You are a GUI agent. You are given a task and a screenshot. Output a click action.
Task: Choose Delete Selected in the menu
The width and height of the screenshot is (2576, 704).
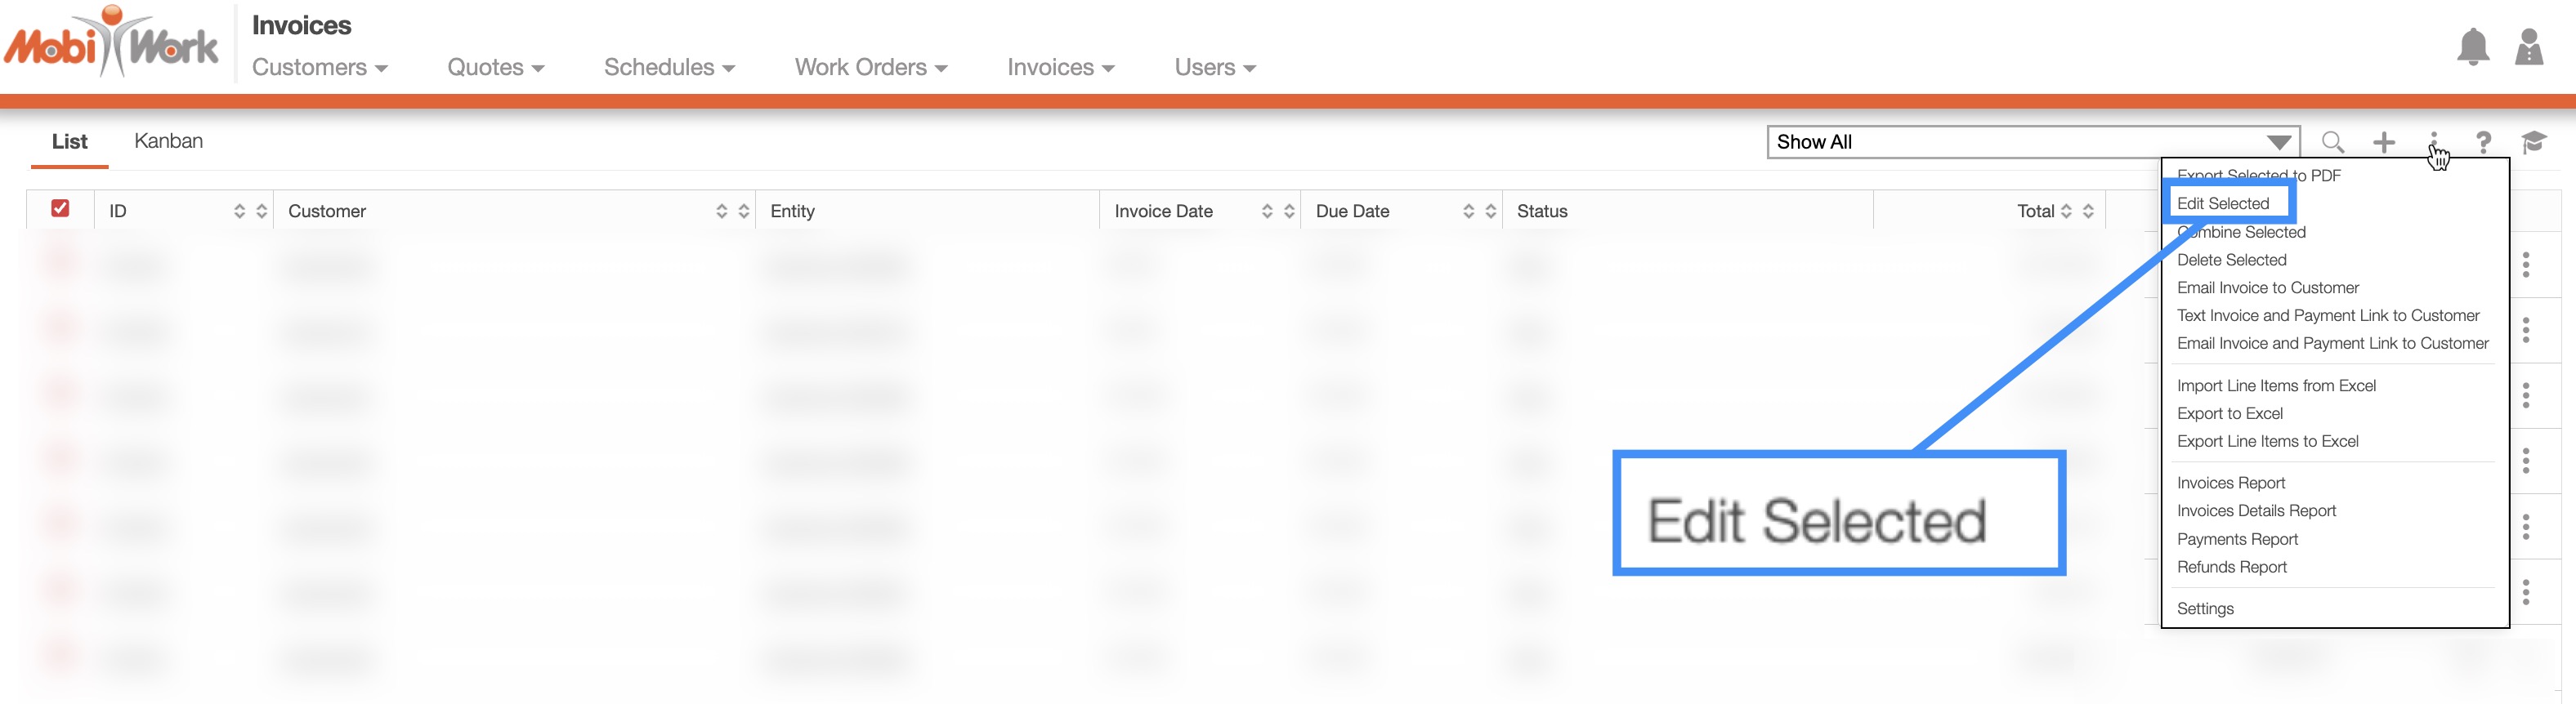[2231, 260]
